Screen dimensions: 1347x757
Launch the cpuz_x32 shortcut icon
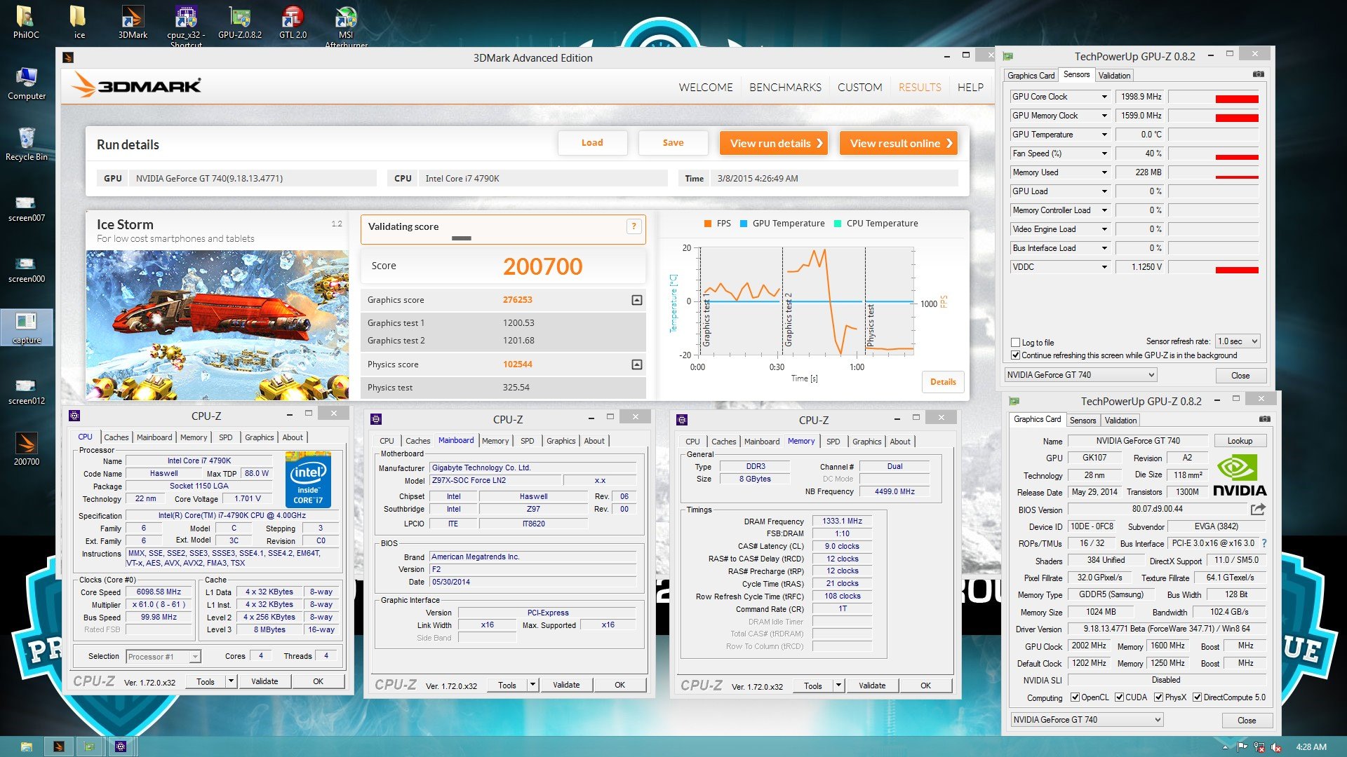click(186, 25)
